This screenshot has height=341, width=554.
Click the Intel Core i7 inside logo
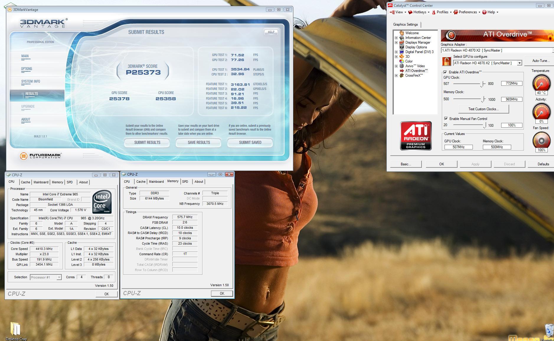pyautogui.click(x=102, y=202)
